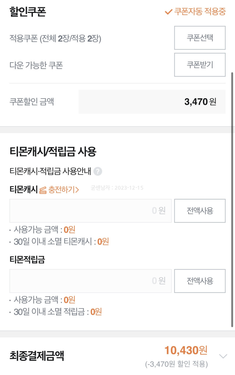Tap the 쿠폰받기 button

click(x=200, y=65)
